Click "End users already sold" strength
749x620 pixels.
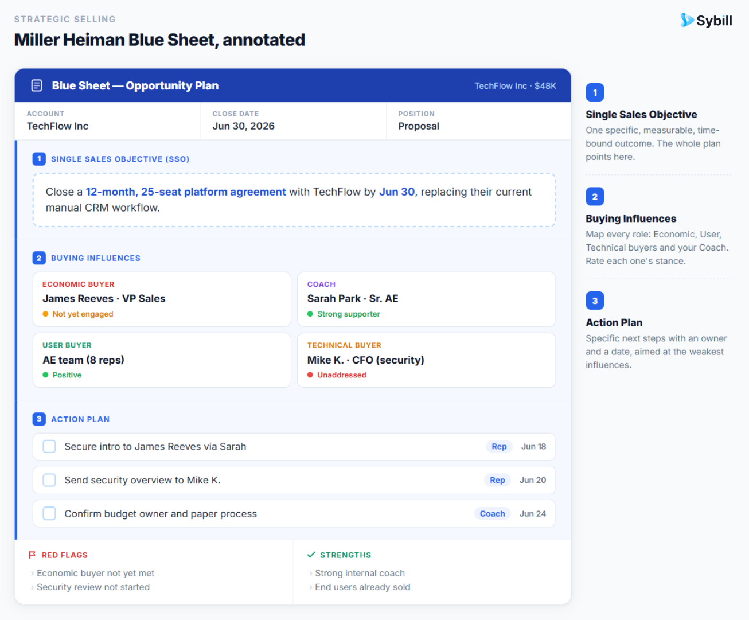[x=362, y=587]
